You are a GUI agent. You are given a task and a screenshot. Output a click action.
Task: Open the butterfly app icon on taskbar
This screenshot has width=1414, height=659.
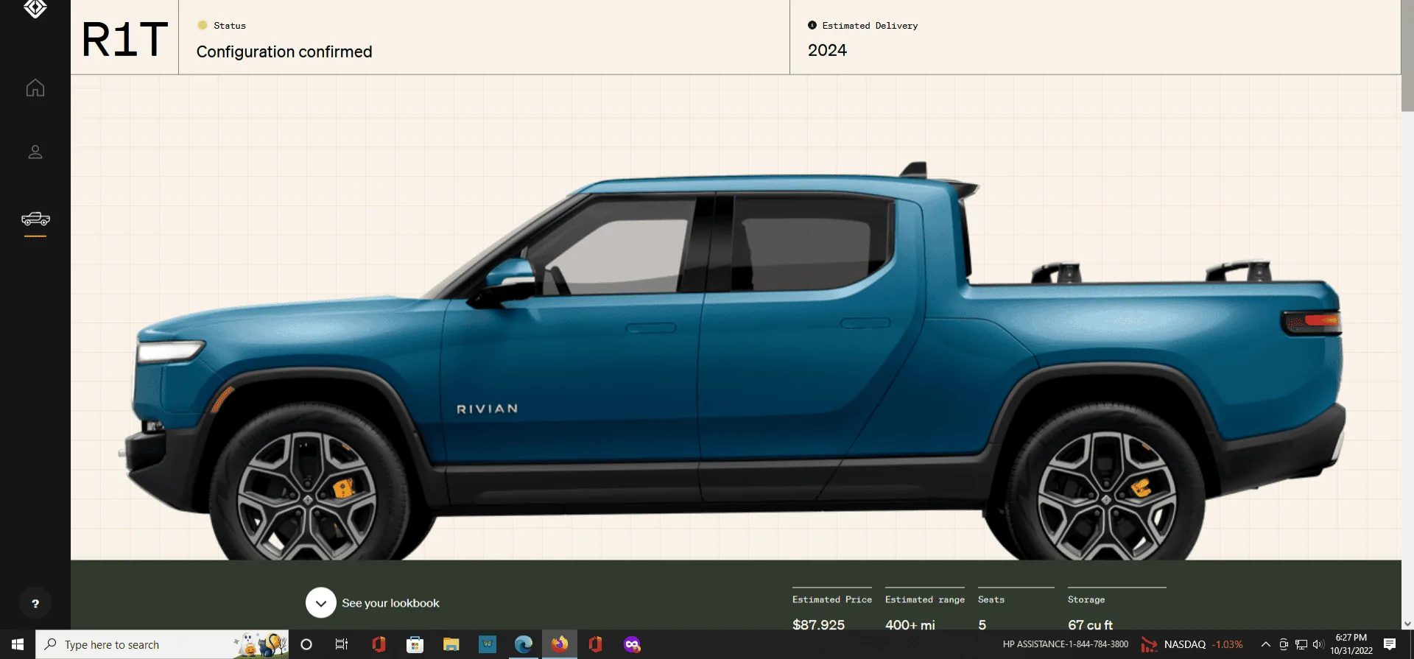488,644
